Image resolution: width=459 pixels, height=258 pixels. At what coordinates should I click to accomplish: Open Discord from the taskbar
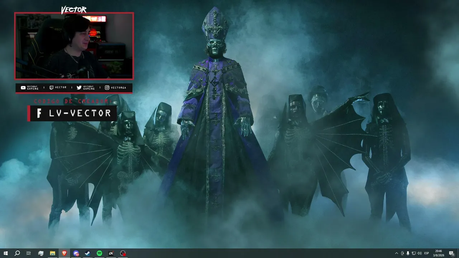coord(76,253)
